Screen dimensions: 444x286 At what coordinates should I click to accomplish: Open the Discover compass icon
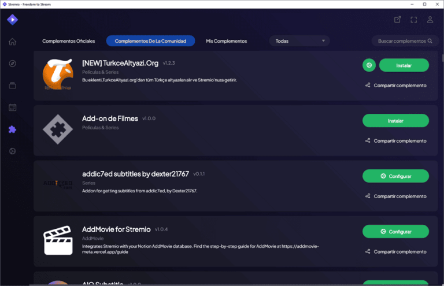[12, 64]
